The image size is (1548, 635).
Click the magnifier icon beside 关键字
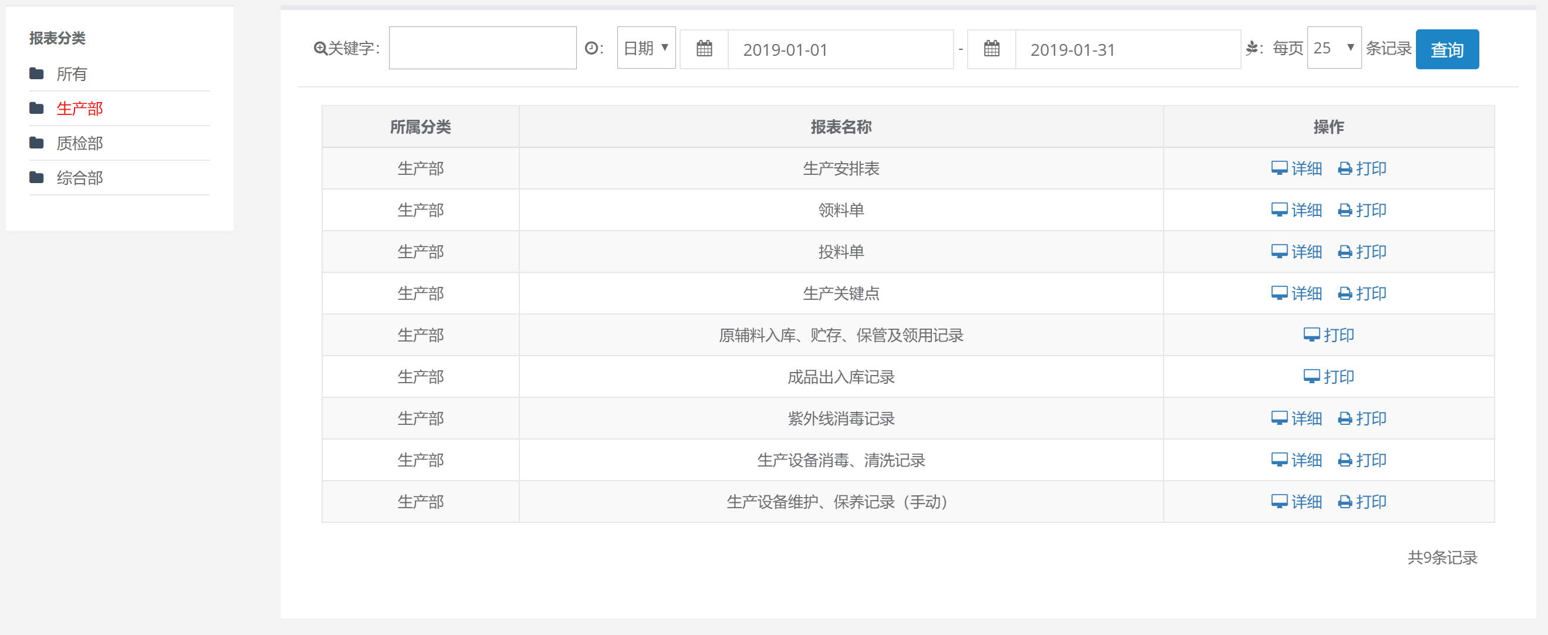[x=320, y=49]
